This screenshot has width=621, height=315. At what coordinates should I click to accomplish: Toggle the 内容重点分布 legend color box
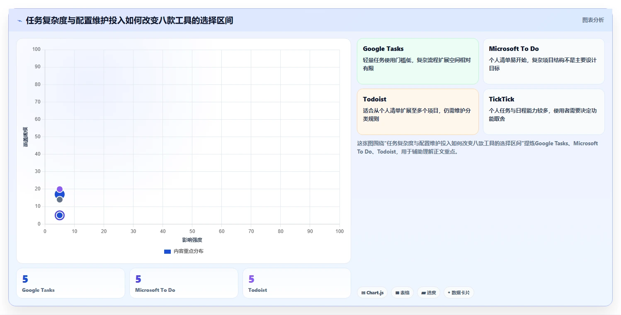[x=167, y=251]
